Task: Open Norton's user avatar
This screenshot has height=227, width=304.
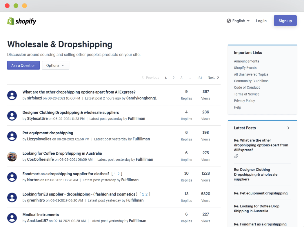Action: tap(12, 177)
